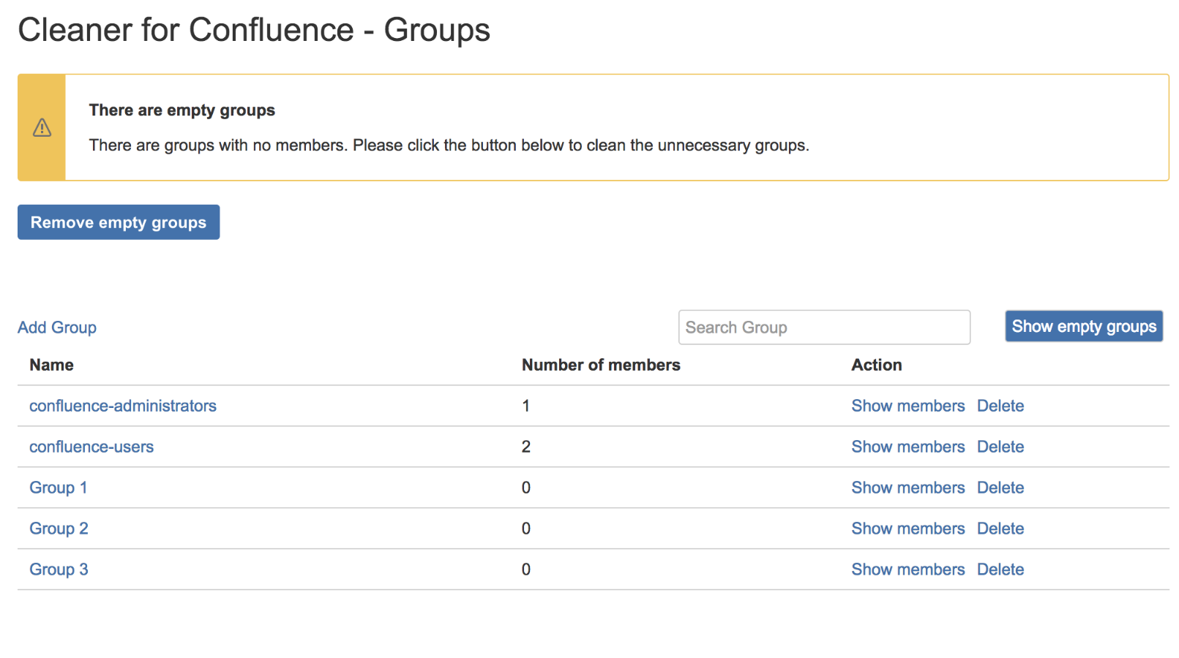Click member count 1 for confluence-administrators

click(525, 406)
